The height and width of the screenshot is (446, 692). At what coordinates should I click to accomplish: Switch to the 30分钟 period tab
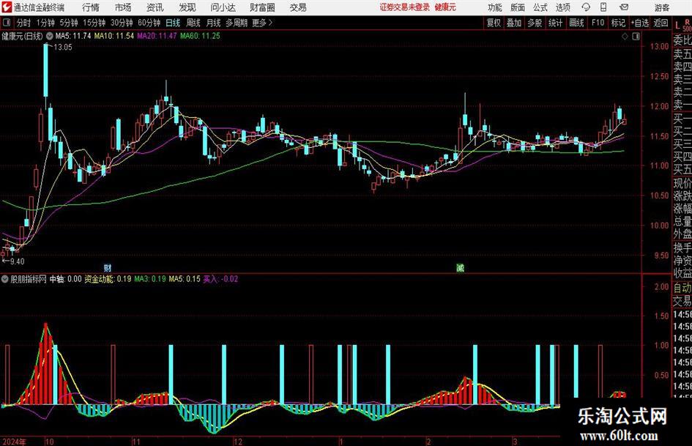click(122, 23)
